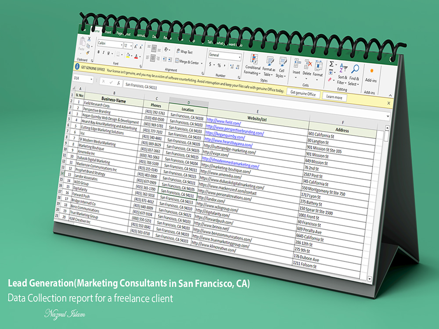Select the cell 601 California St
The image size is (439, 329).
pyautogui.click(x=342, y=138)
